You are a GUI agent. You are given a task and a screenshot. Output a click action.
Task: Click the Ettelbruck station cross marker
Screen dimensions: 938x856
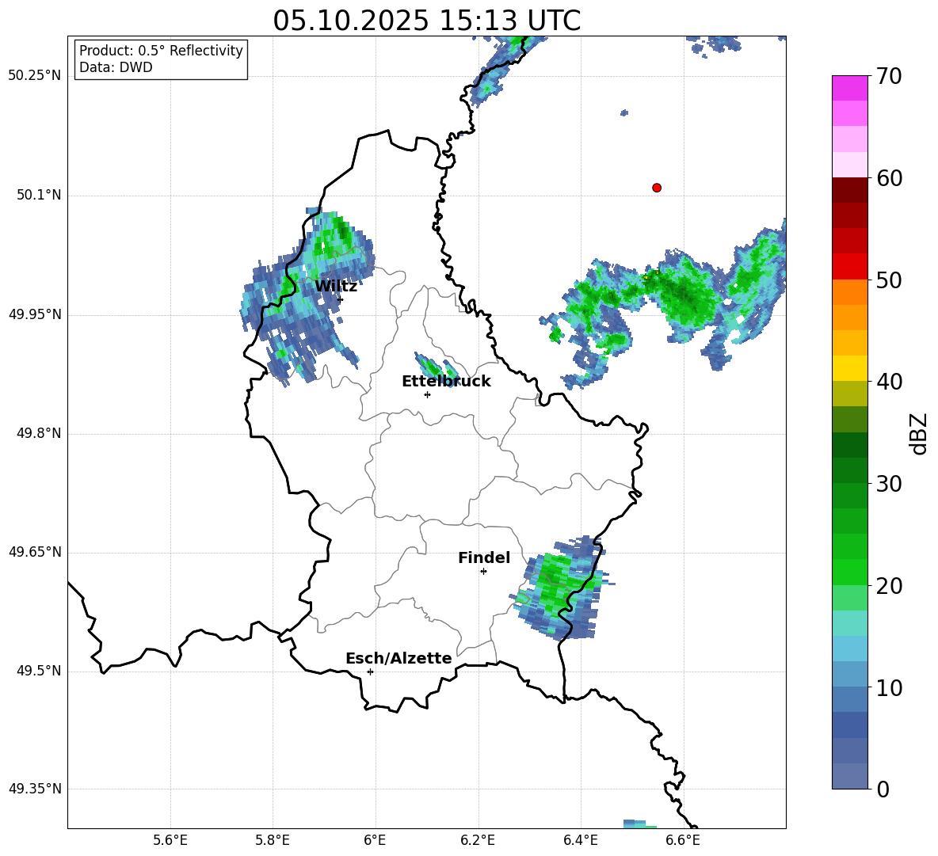click(x=427, y=394)
